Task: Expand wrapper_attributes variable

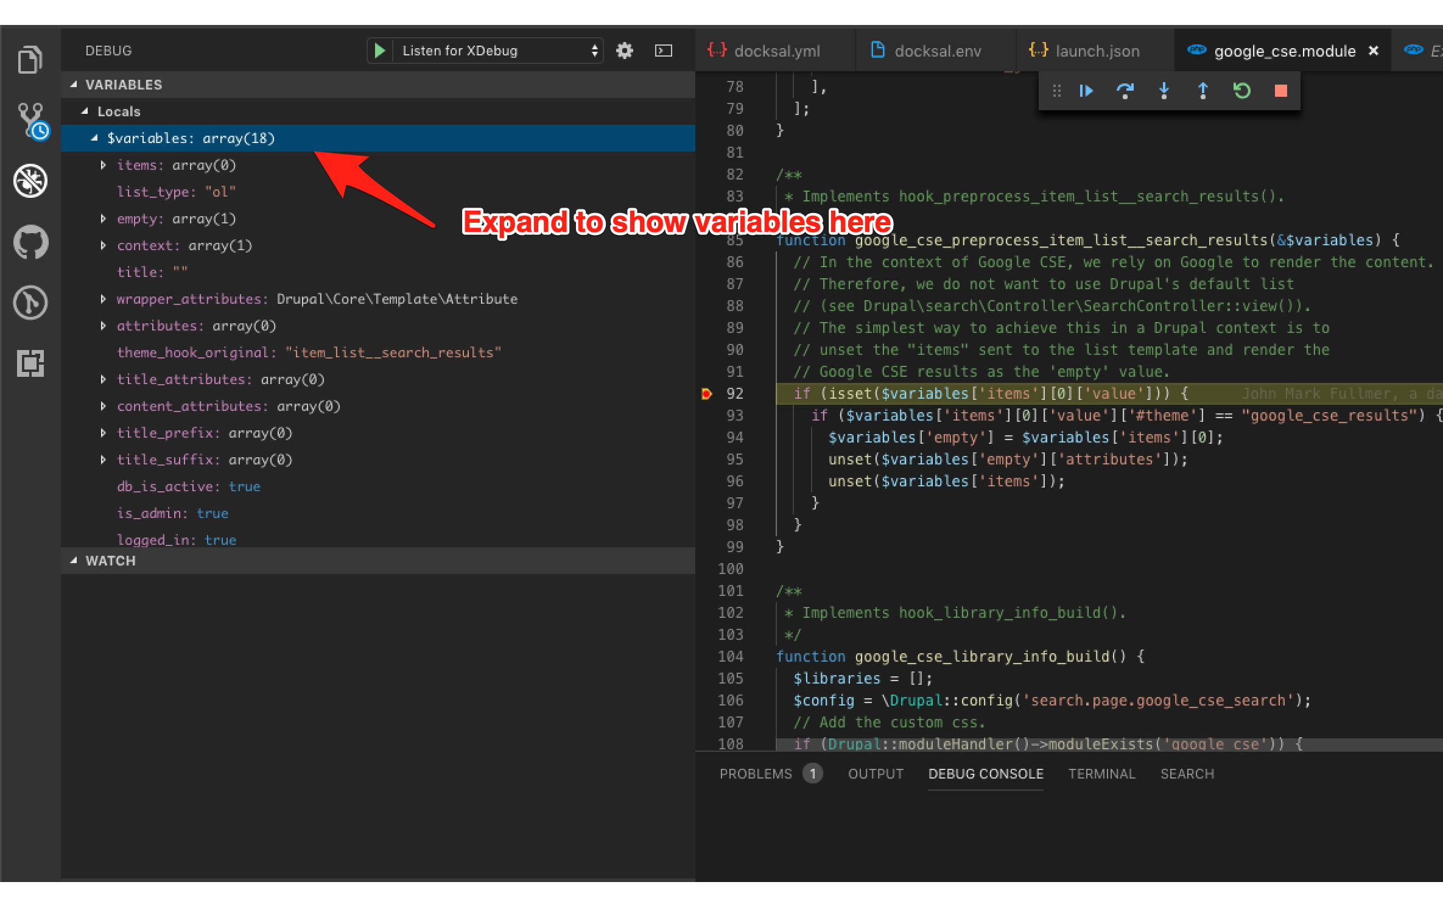Action: coord(104,299)
